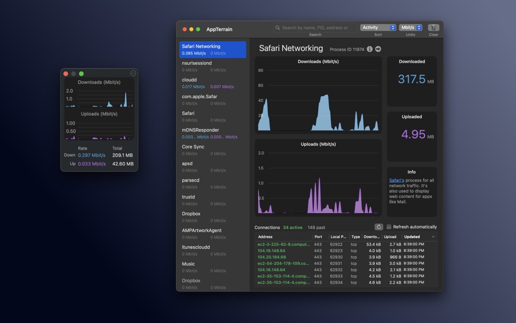Click the 42.60 MB total in mini monitor
516x323 pixels.
123,164
